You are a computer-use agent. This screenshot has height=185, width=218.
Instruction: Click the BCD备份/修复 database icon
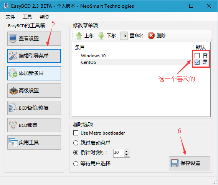(x=13, y=108)
